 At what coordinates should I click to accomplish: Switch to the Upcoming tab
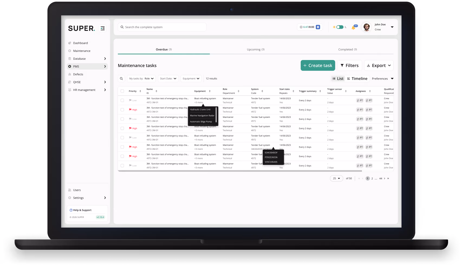point(256,49)
